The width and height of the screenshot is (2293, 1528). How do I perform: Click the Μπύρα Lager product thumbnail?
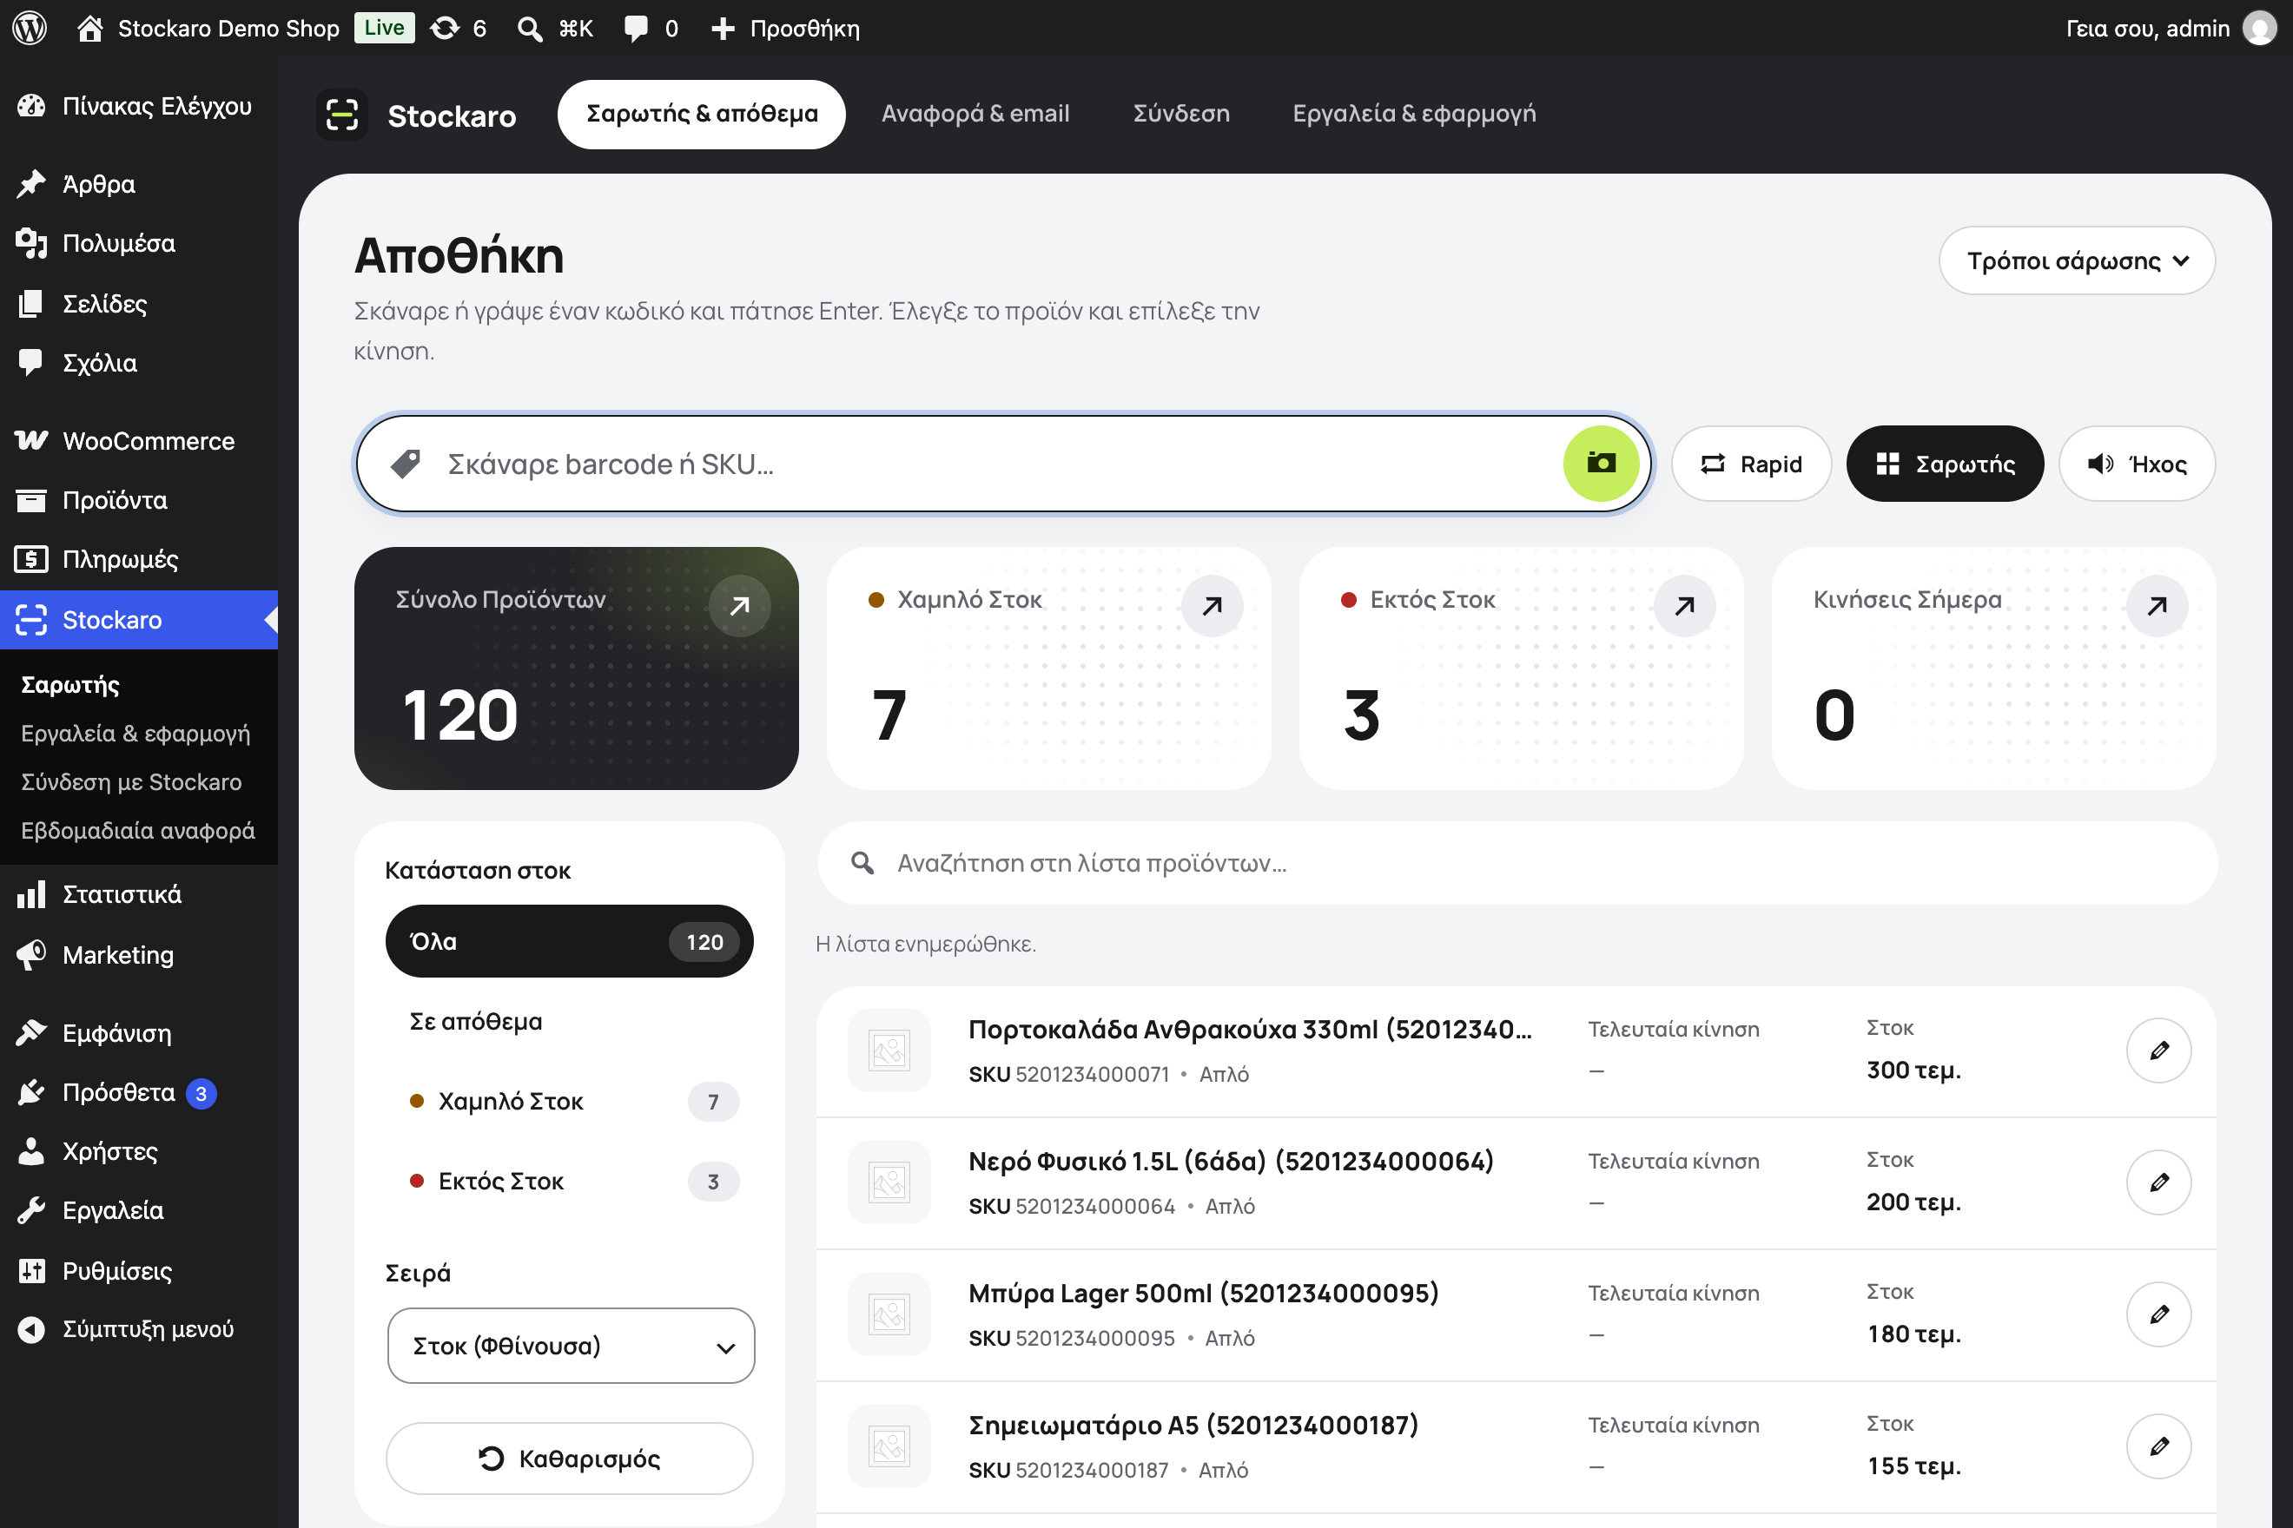click(889, 1314)
